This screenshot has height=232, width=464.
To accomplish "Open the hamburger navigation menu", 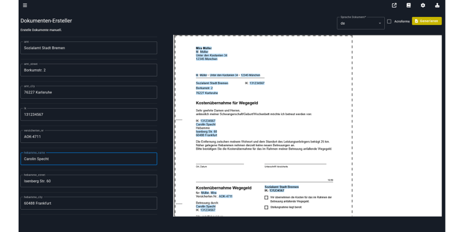I will [25, 5].
